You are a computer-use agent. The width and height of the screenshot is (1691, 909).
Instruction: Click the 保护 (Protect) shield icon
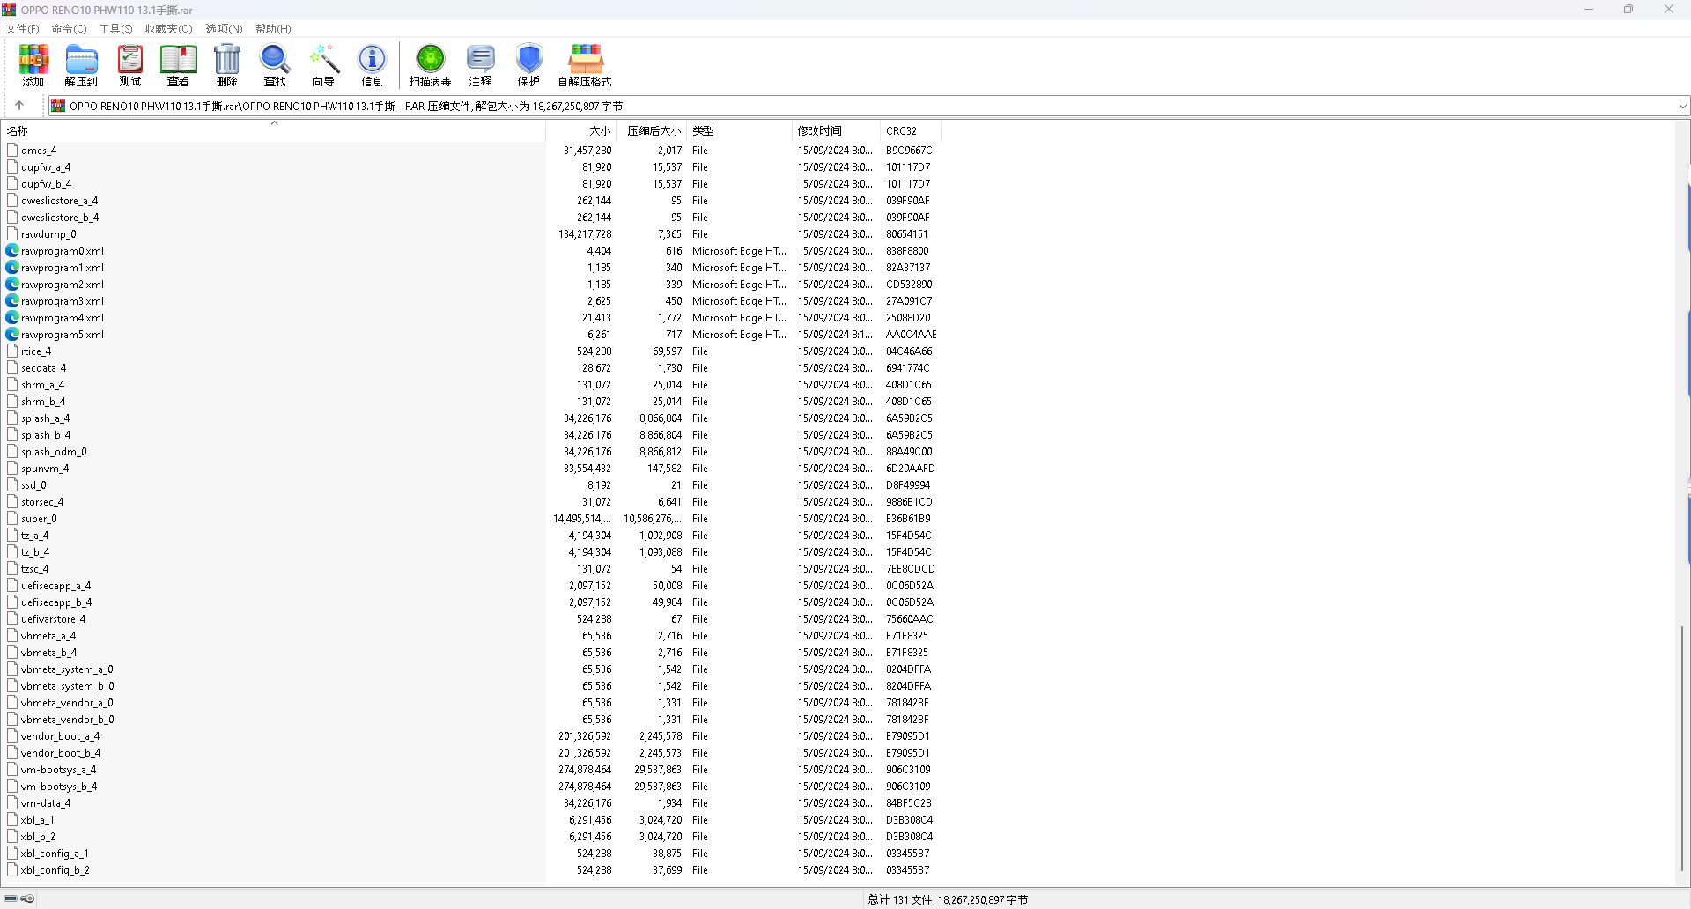pyautogui.click(x=528, y=65)
